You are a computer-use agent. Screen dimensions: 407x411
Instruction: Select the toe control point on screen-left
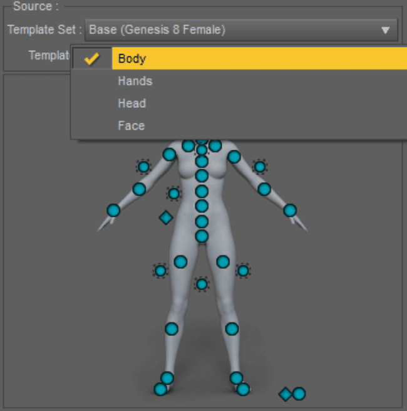pos(160,389)
